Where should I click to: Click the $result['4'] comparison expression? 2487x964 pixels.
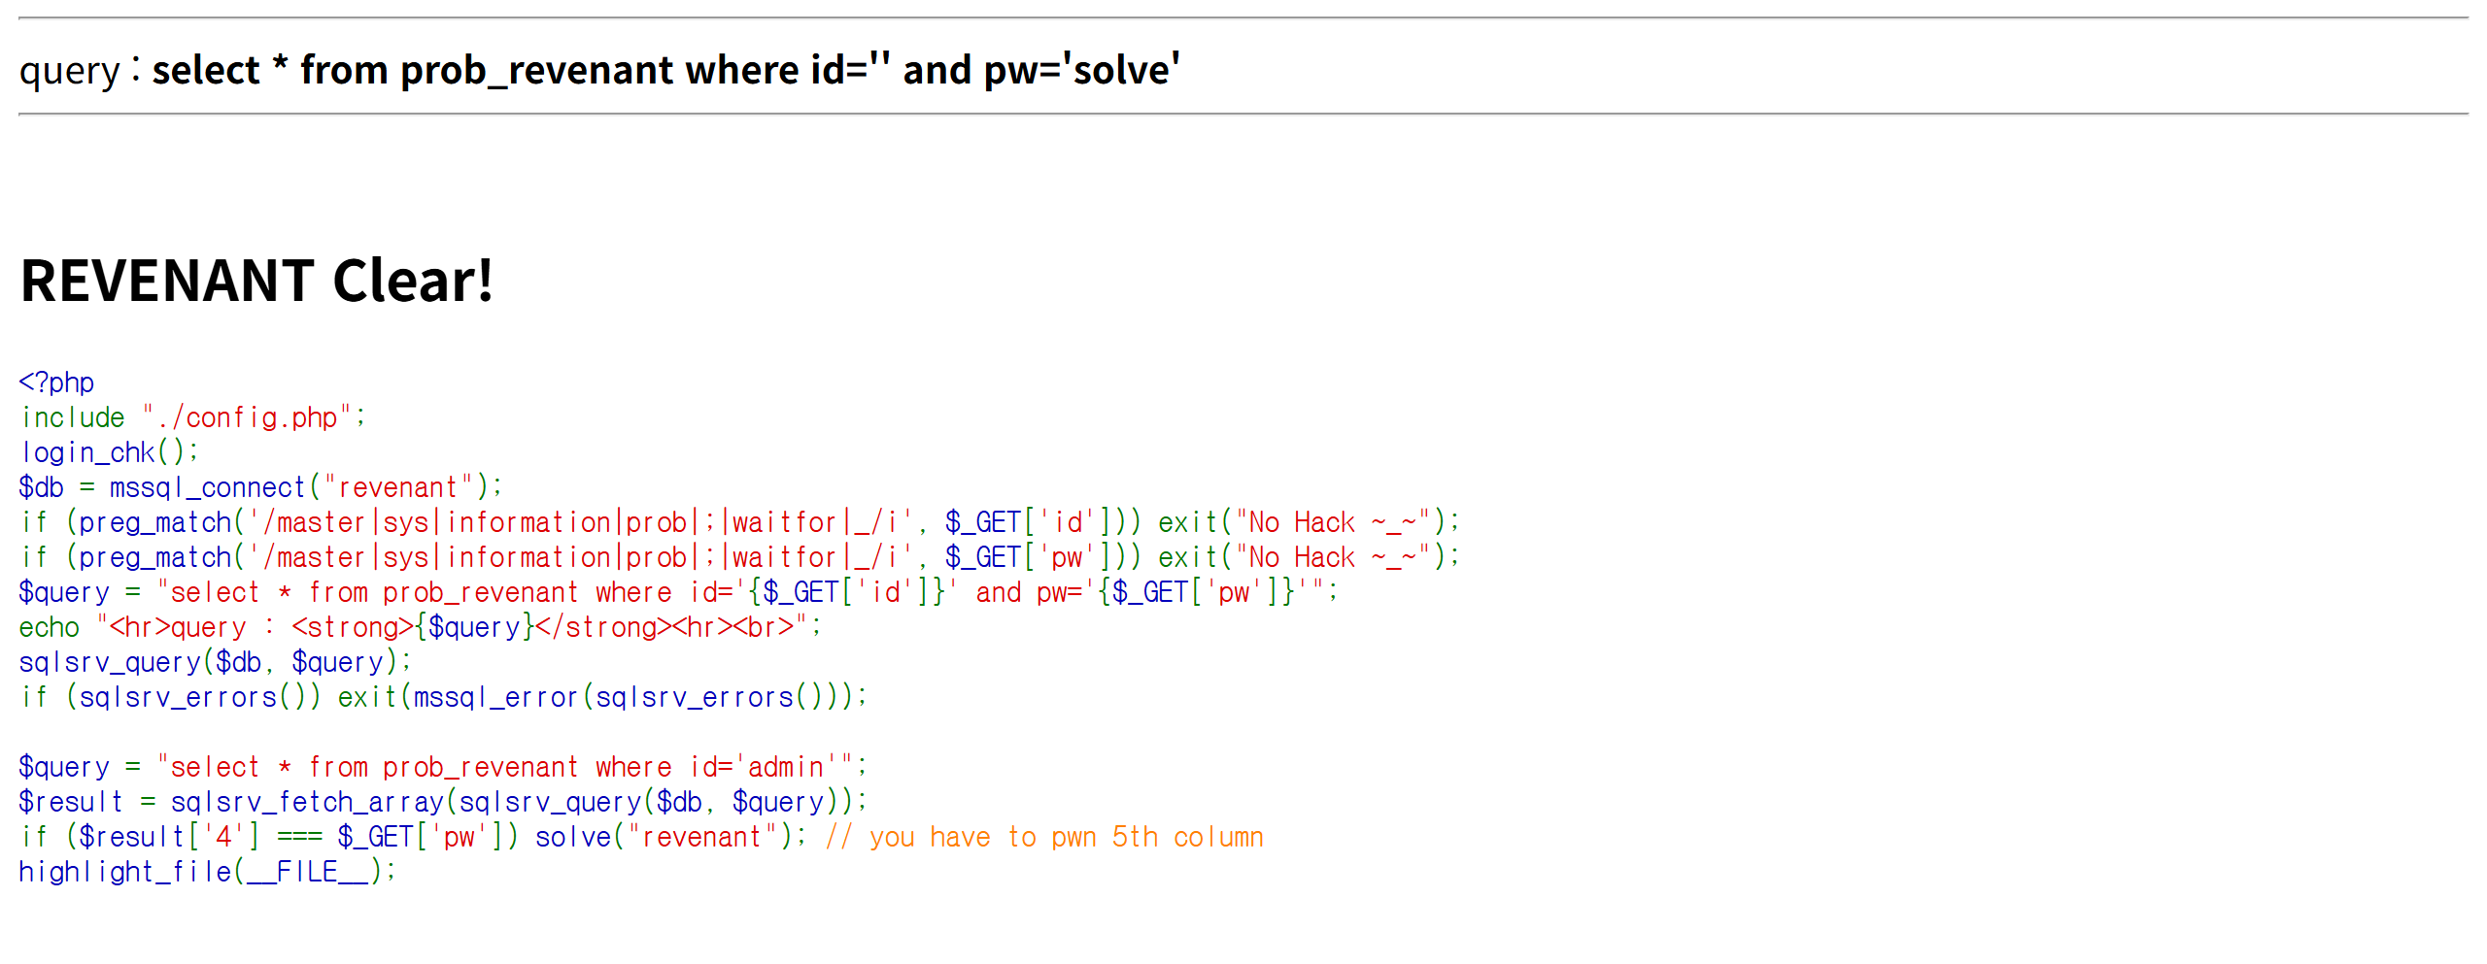coord(169,837)
